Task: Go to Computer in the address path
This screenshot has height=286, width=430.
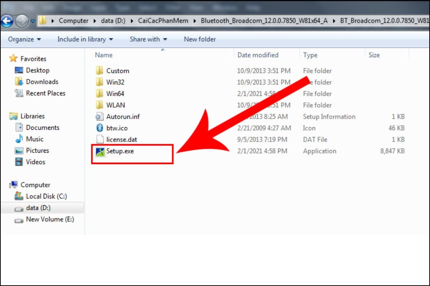Action: (73, 21)
